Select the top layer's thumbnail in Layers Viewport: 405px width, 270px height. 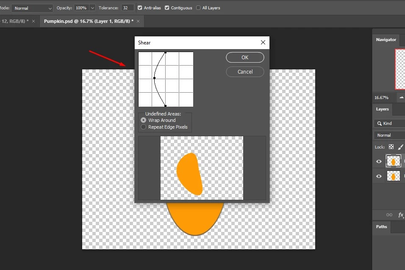click(394, 161)
